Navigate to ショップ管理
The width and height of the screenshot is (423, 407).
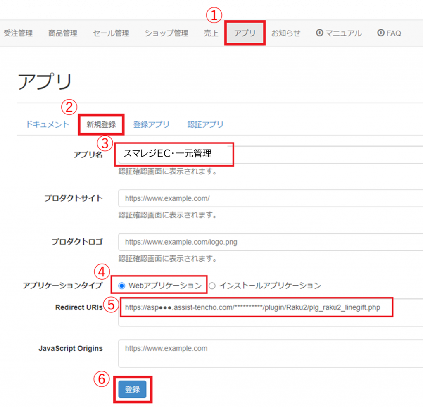[166, 33]
